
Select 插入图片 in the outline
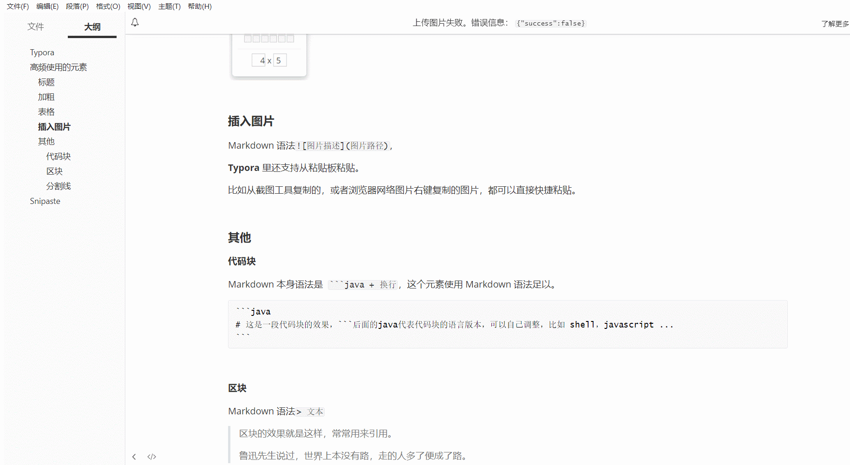pos(54,127)
